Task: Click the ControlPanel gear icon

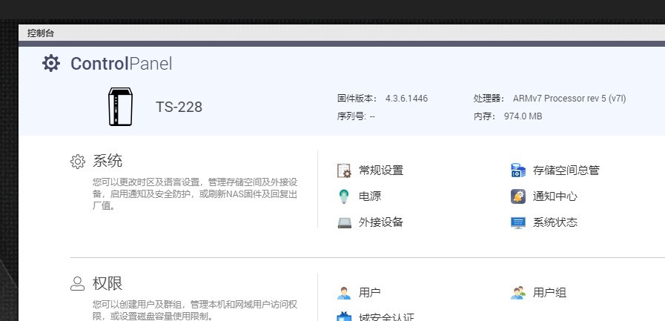Action: point(50,64)
